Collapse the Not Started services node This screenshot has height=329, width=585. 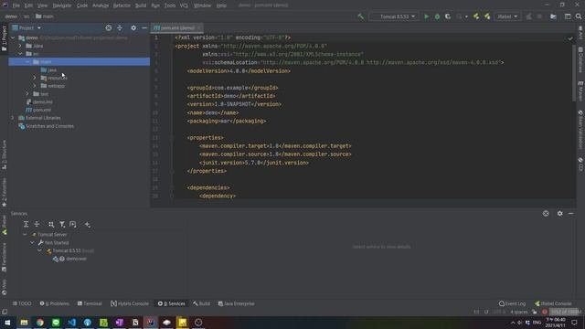tap(32, 242)
